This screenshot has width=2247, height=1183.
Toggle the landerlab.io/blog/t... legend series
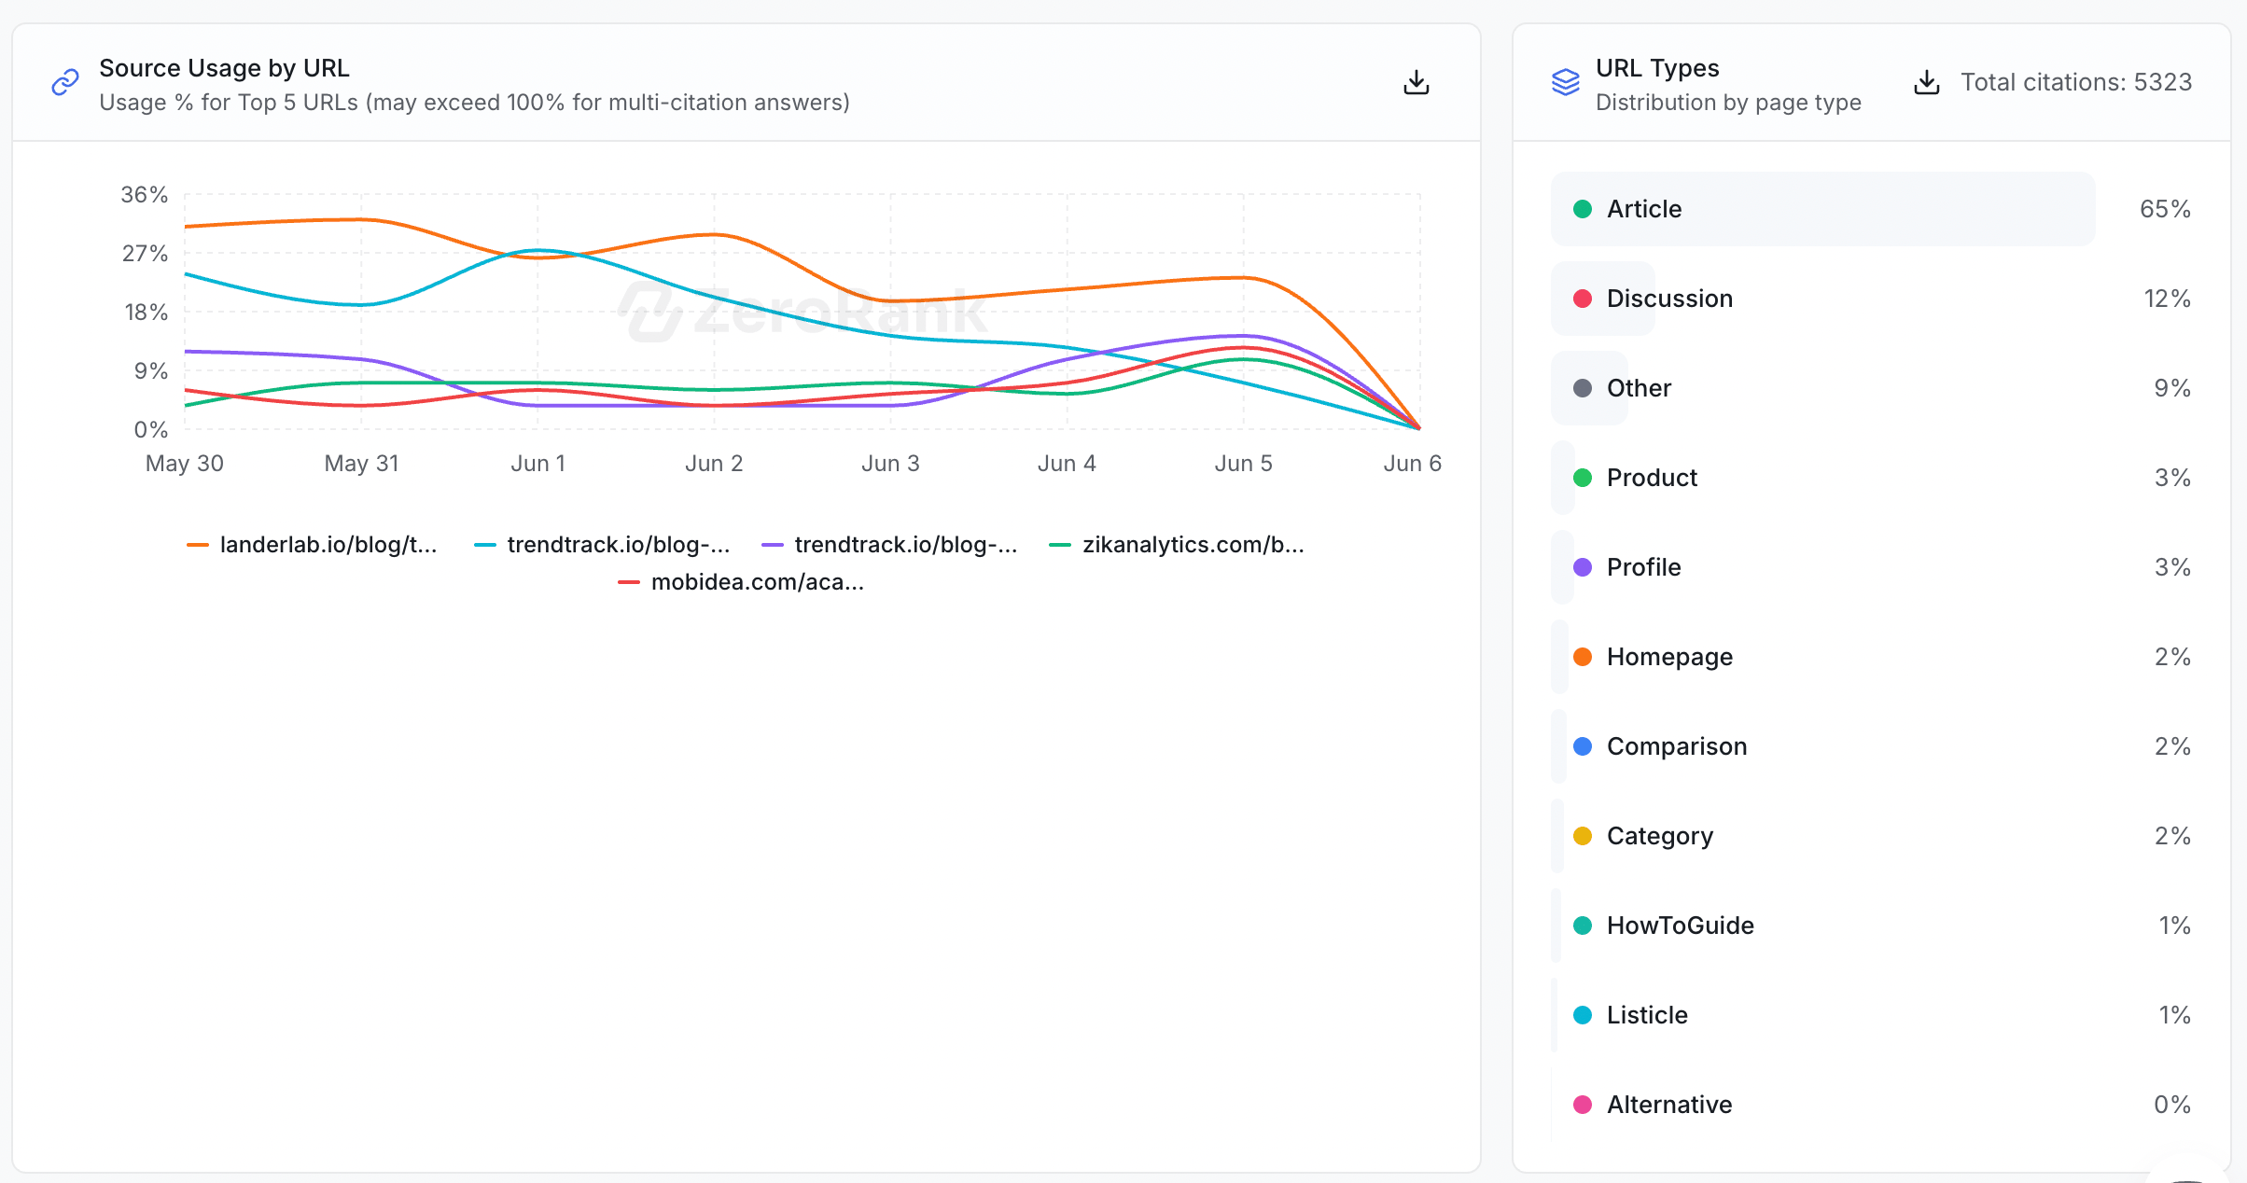click(312, 545)
